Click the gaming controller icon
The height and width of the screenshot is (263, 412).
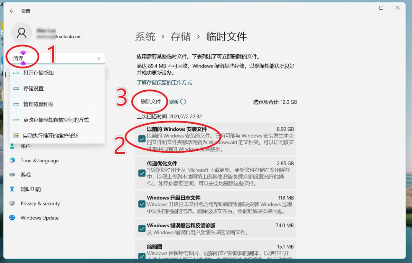[x=12, y=175]
